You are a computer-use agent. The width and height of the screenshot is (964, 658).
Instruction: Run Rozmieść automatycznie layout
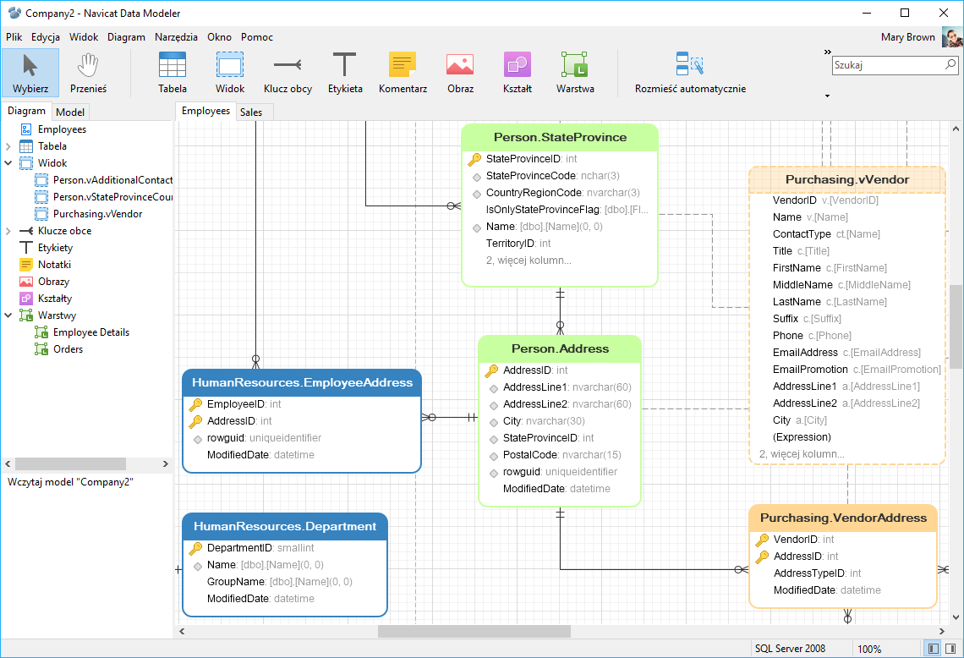point(690,73)
